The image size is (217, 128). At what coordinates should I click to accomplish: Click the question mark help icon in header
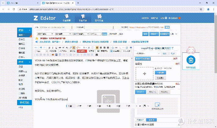166,18
